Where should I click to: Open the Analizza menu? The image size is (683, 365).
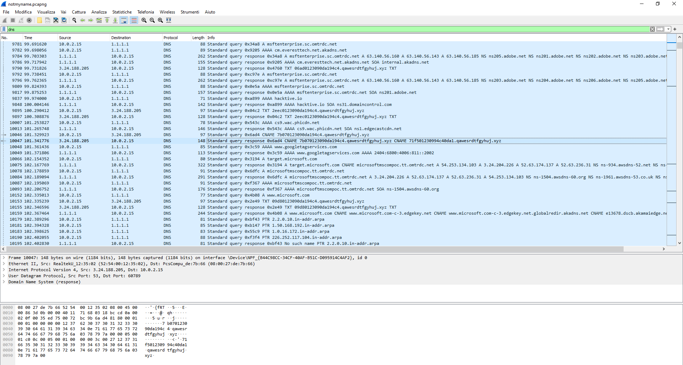point(99,12)
